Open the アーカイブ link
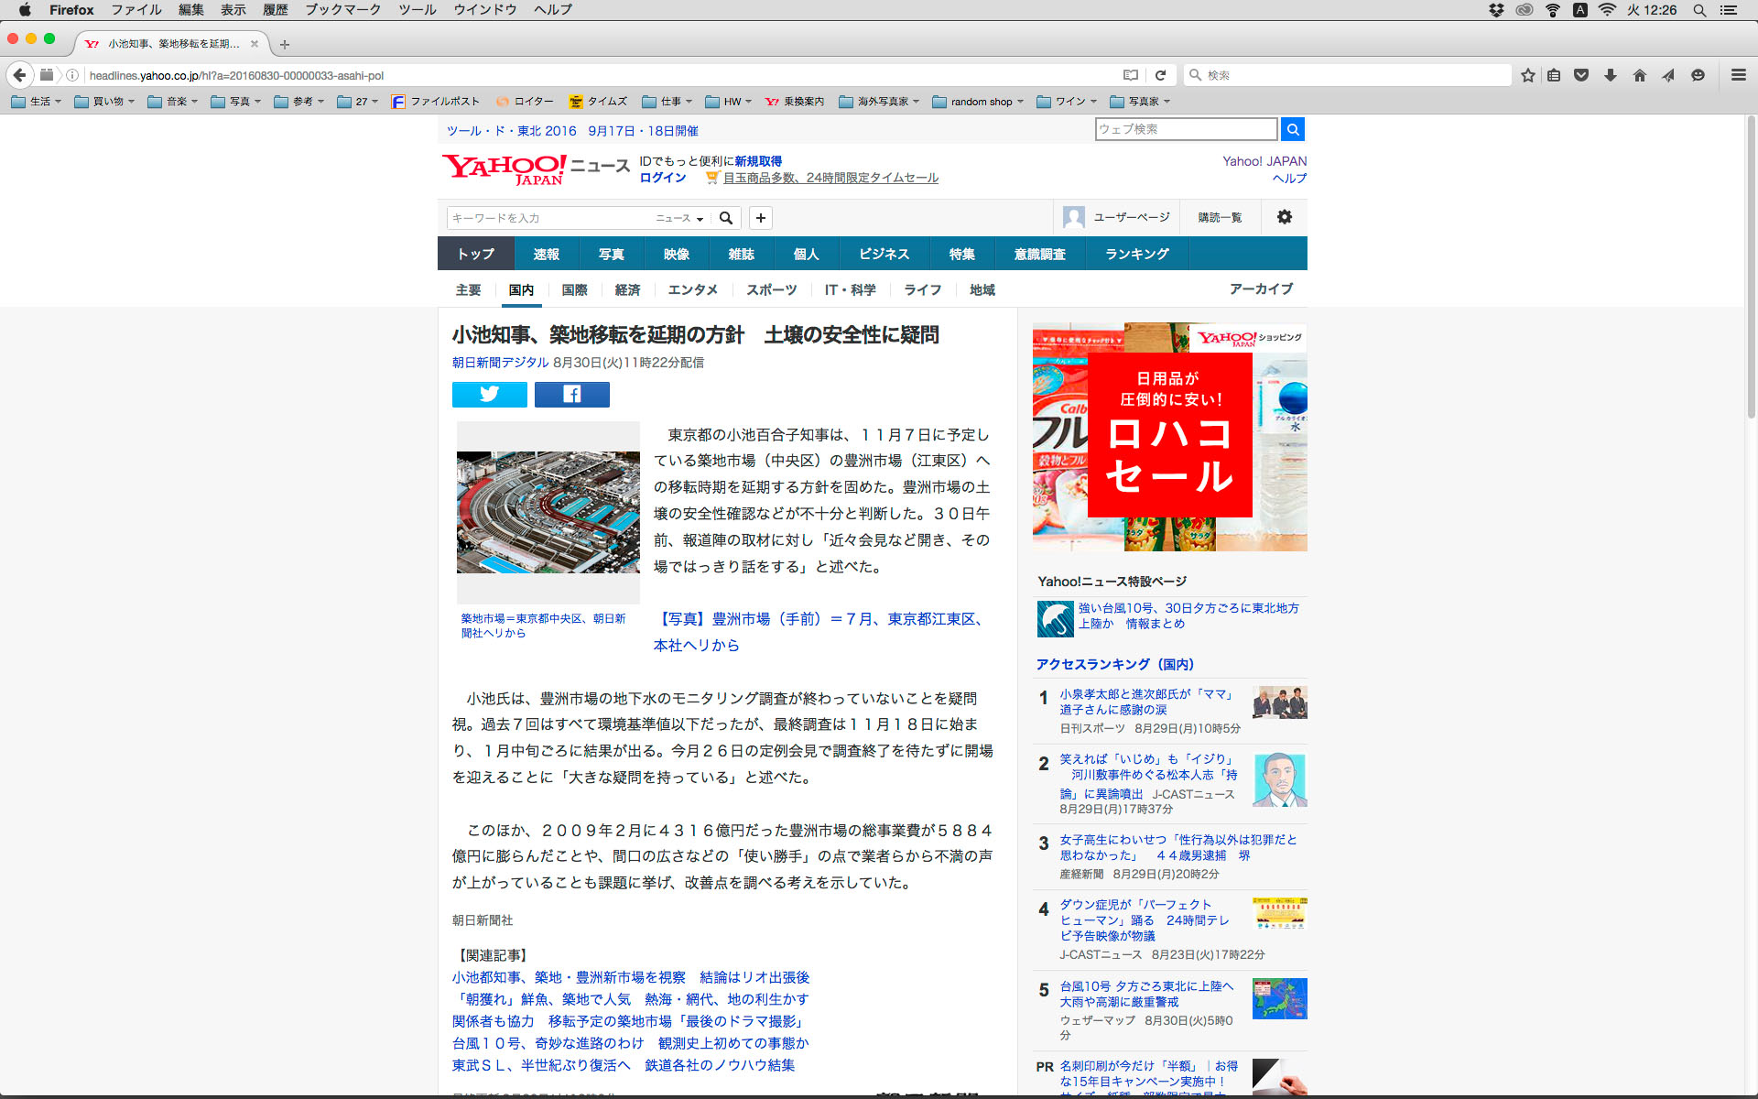 pyautogui.click(x=1261, y=288)
